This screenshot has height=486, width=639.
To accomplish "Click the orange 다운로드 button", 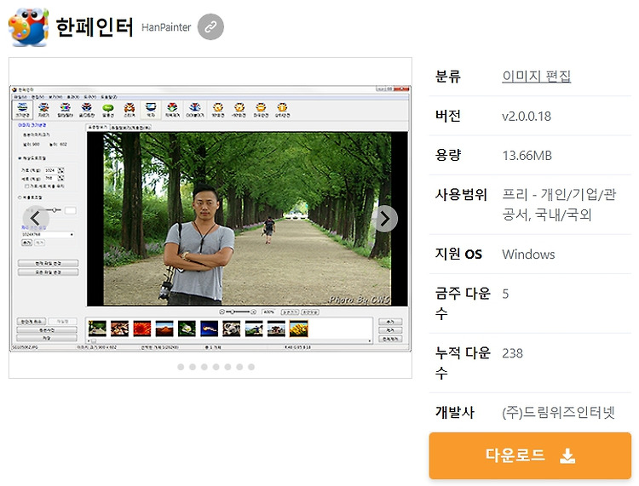I will [530, 455].
